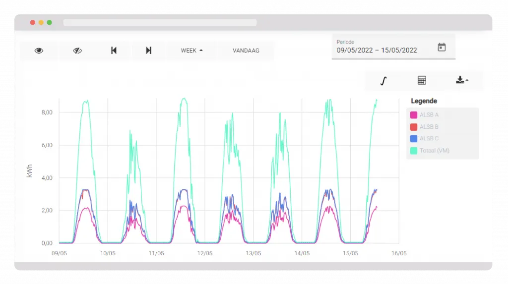Select the ALSB B legend label

[429, 127]
